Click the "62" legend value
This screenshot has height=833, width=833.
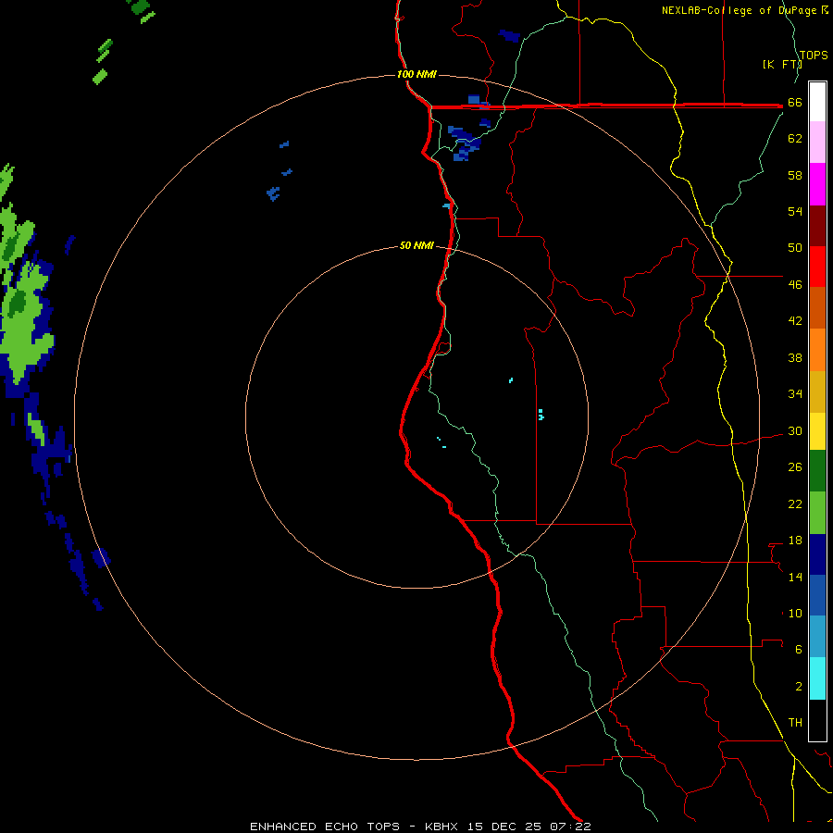(795, 139)
